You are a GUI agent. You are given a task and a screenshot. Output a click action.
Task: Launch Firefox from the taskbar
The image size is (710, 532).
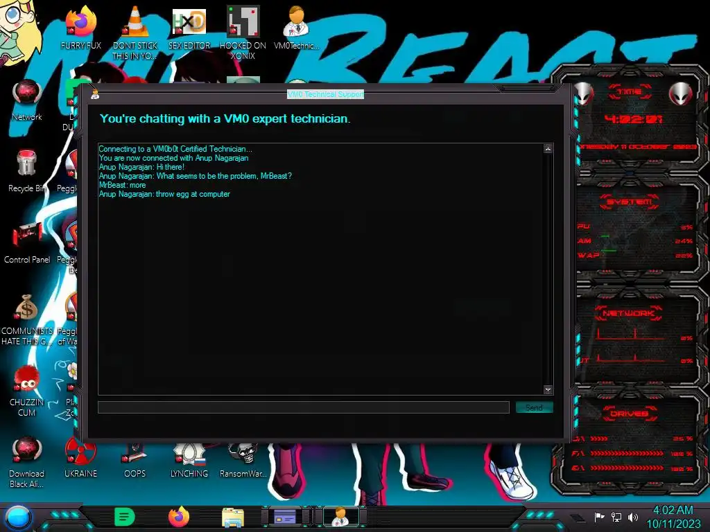tap(179, 517)
